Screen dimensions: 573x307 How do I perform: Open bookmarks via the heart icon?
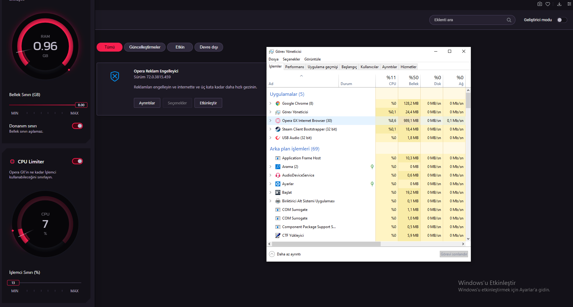point(548,4)
